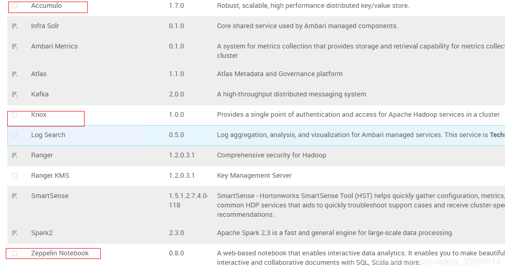Click the Atlas service name
This screenshot has width=505, height=271.
[39, 74]
